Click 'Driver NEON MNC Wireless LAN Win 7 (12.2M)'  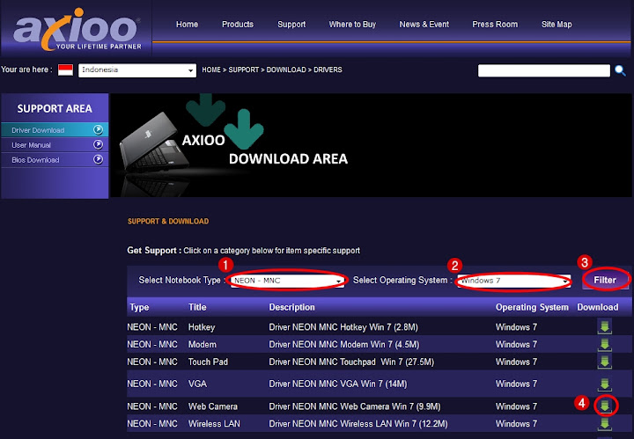[358, 424]
